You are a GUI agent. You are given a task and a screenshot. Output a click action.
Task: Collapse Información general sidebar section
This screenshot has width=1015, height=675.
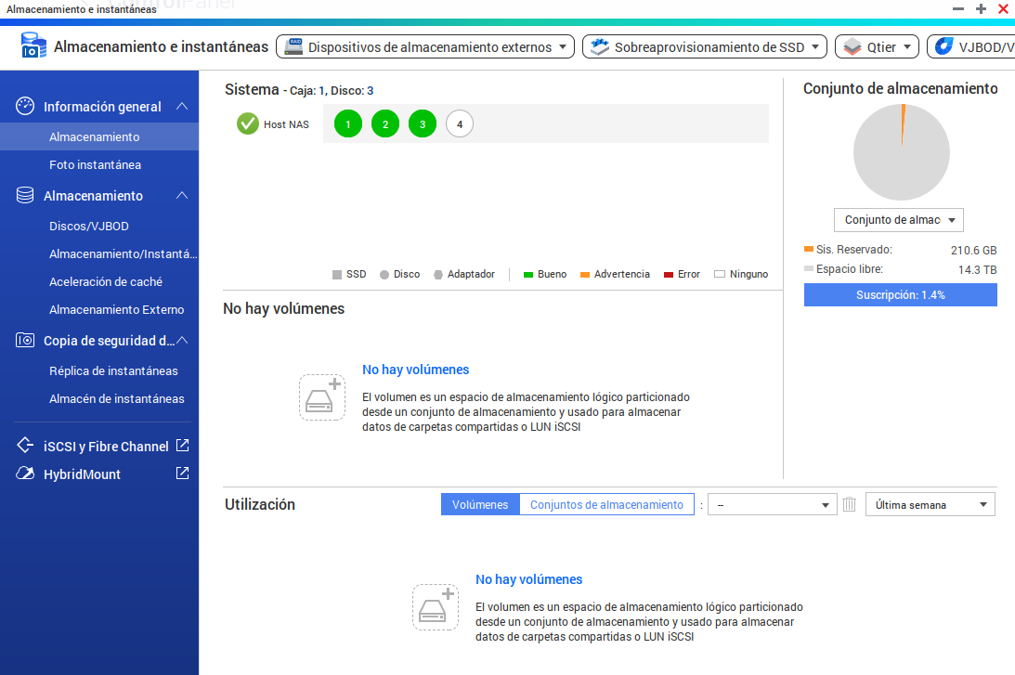point(182,107)
